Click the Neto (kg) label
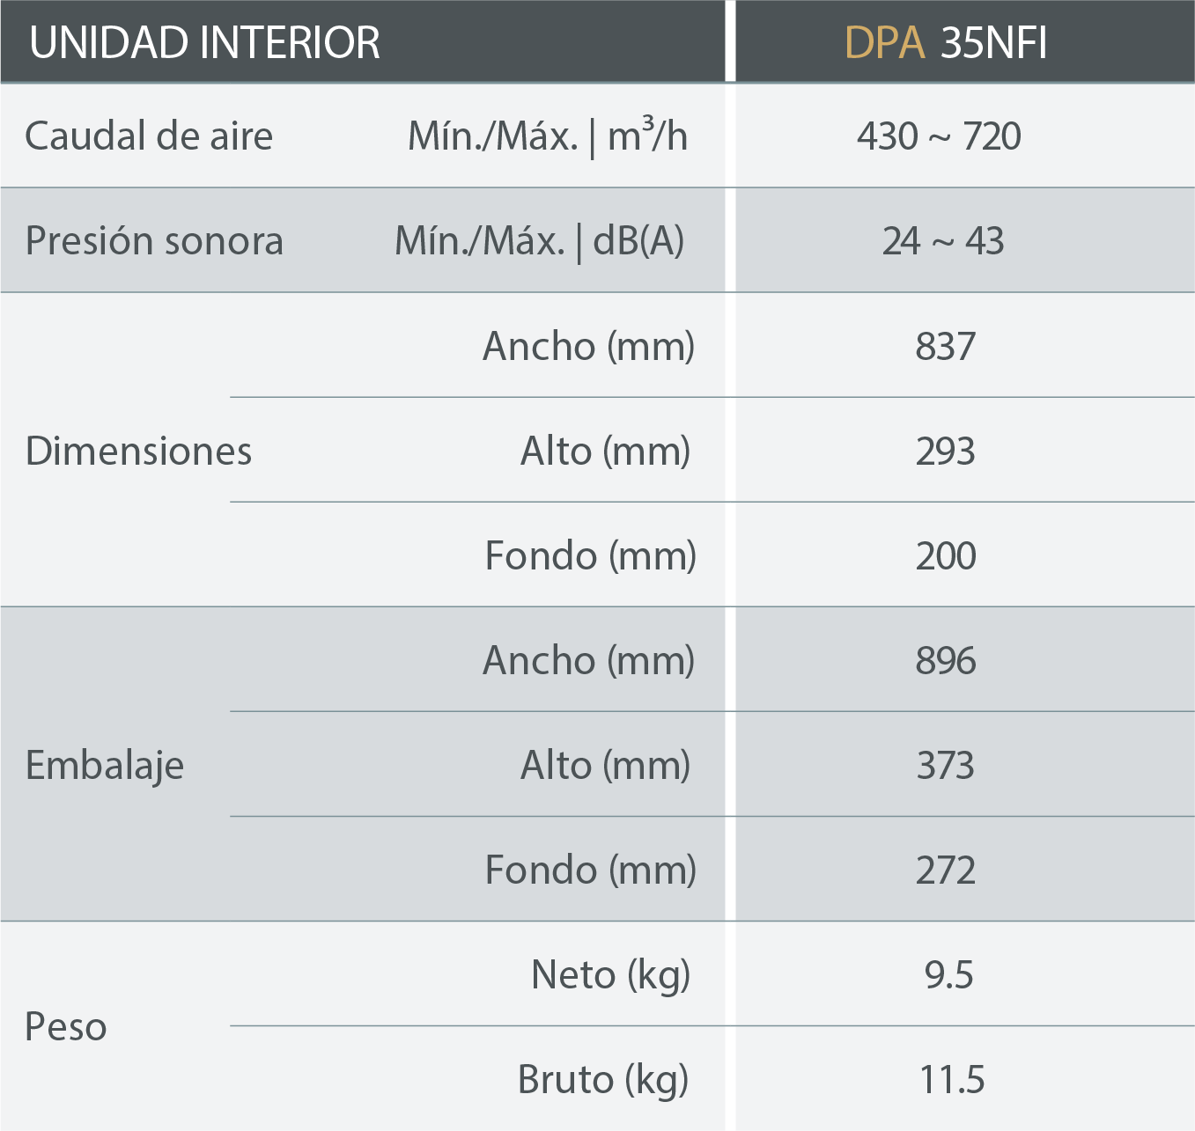Screen dimensions: 1195x1131 point(610,974)
